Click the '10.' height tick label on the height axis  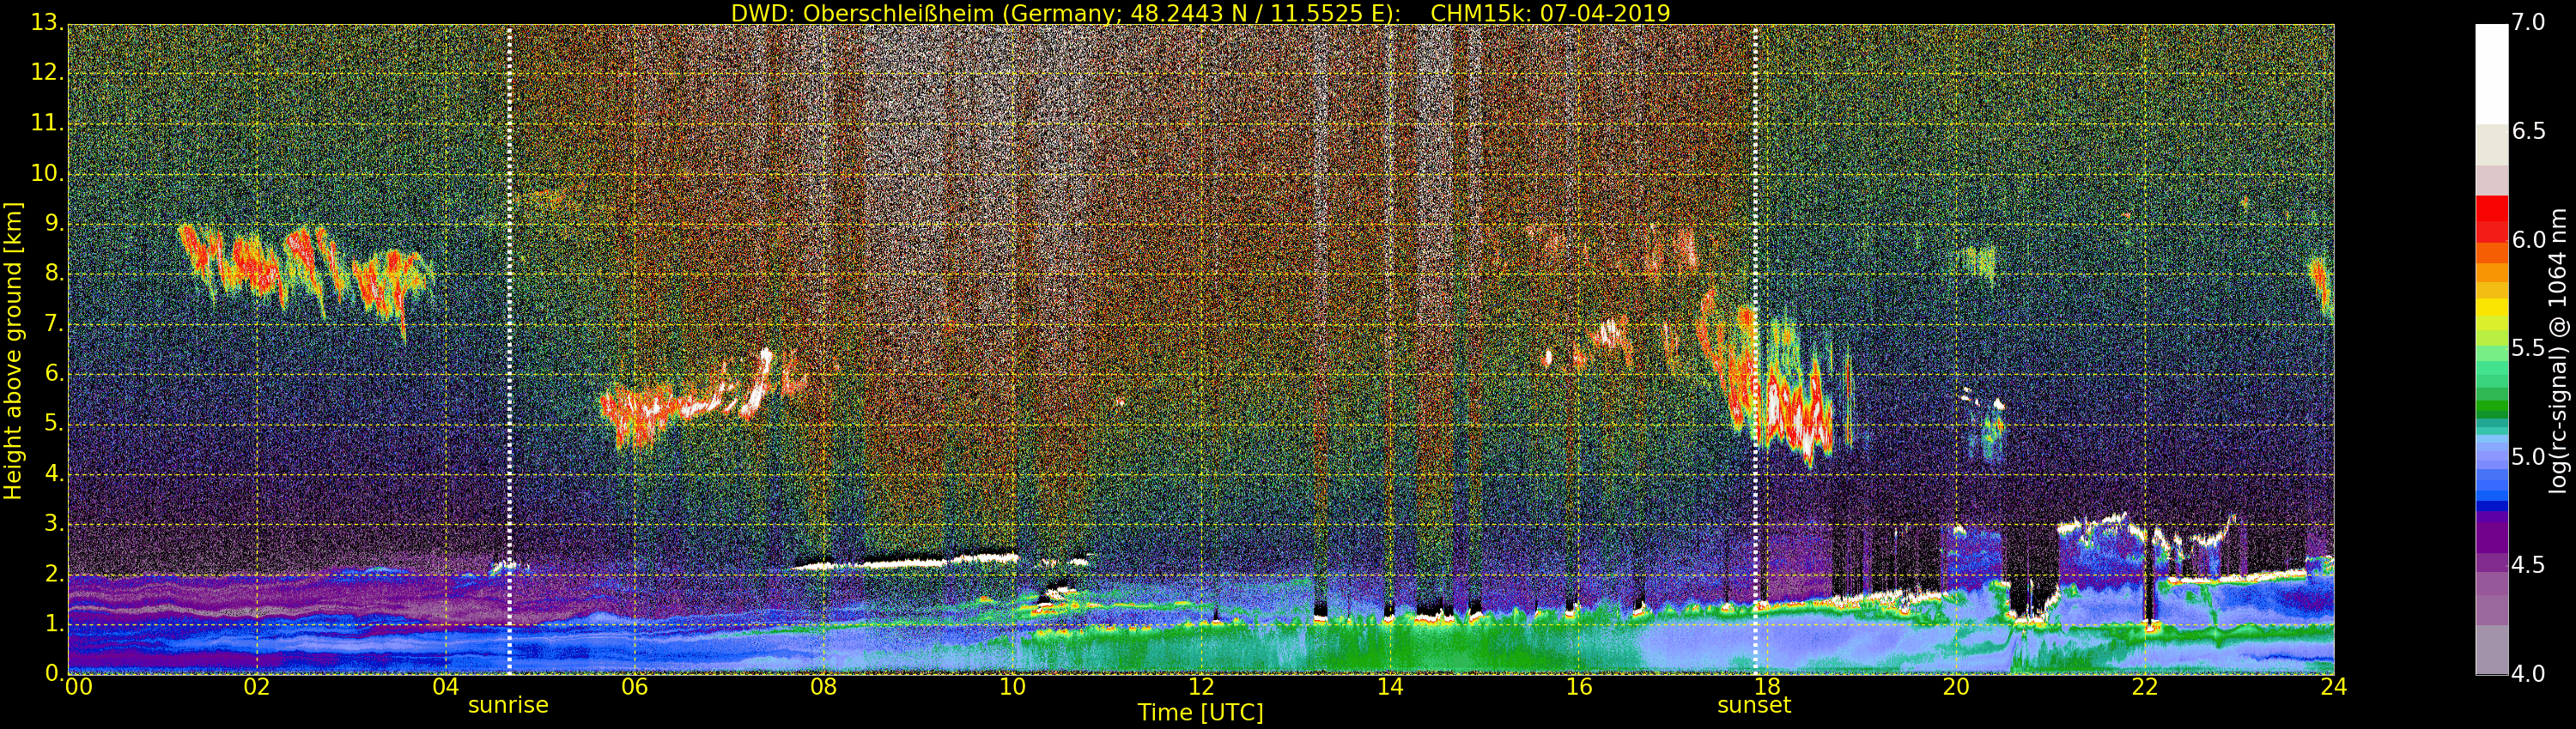47,174
